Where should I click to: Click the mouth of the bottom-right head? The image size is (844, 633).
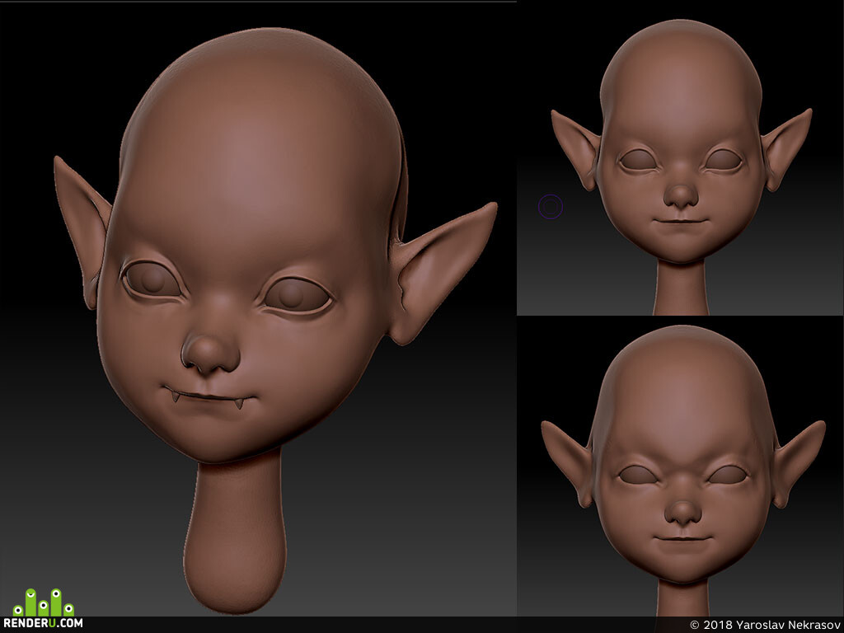coord(682,537)
